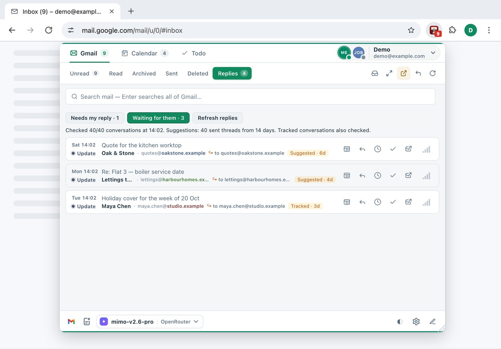The height and width of the screenshot is (349, 501).
Task: Open Oak & Stone email via envelope-arrow icon
Action: (409, 149)
